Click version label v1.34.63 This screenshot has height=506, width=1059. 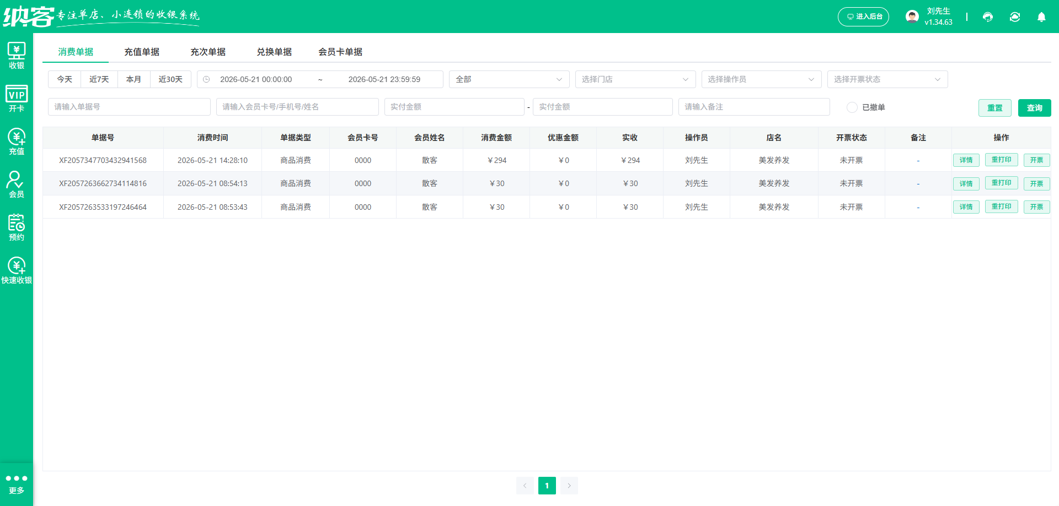click(x=939, y=23)
